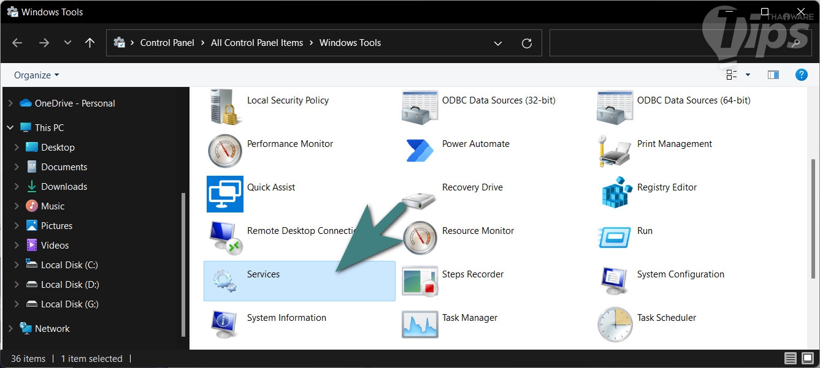Select Local Disk (G:) in sidebar
Image resolution: width=820 pixels, height=368 pixels.
[70, 304]
